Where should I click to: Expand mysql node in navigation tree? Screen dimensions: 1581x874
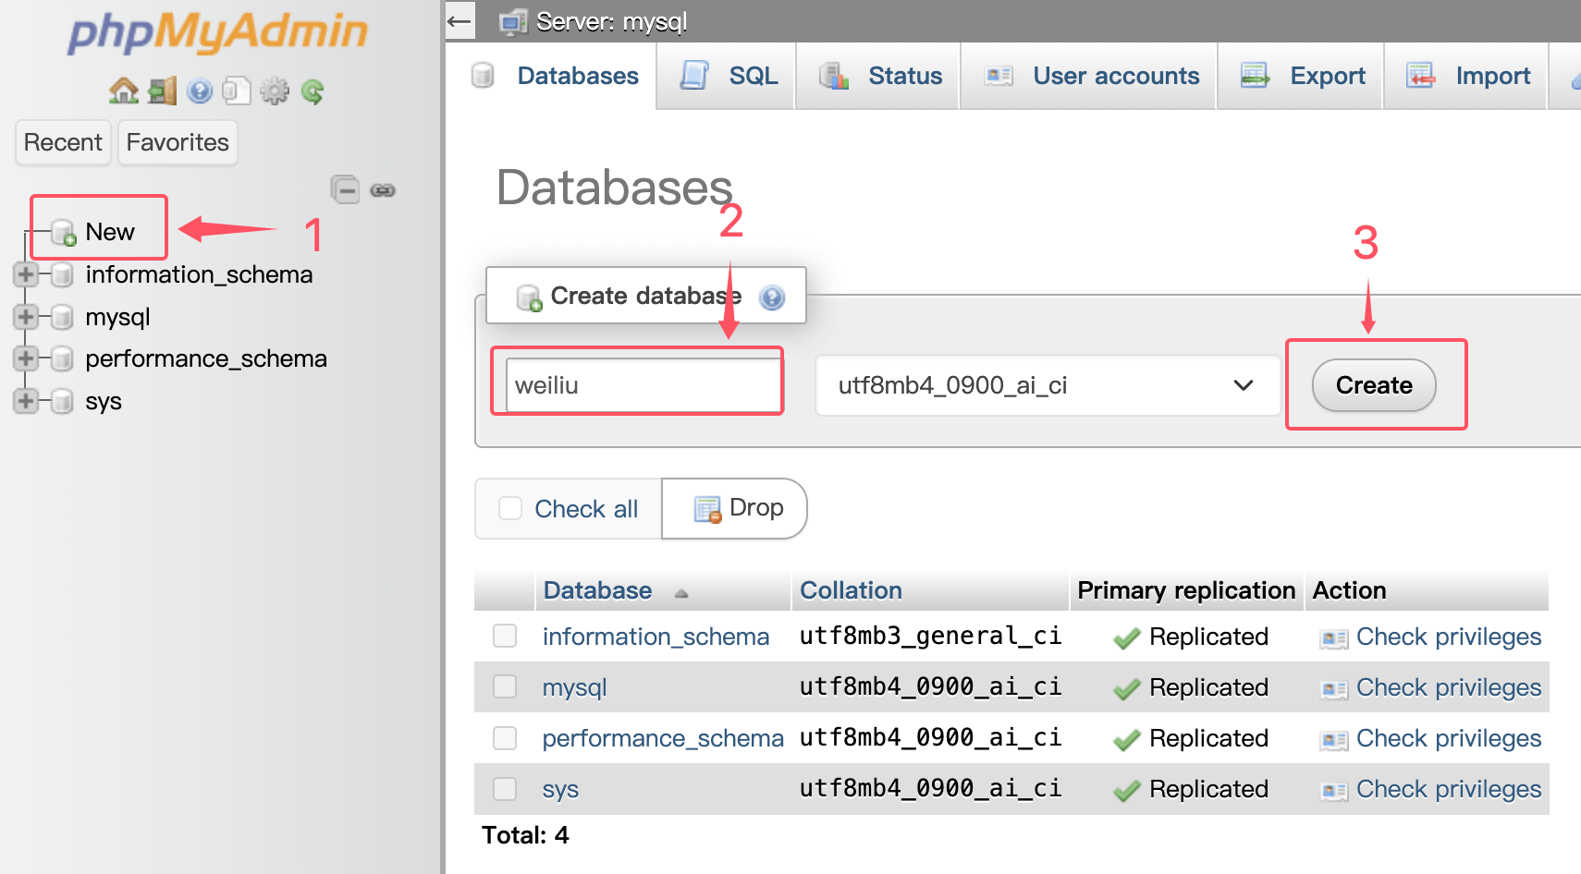pos(25,317)
